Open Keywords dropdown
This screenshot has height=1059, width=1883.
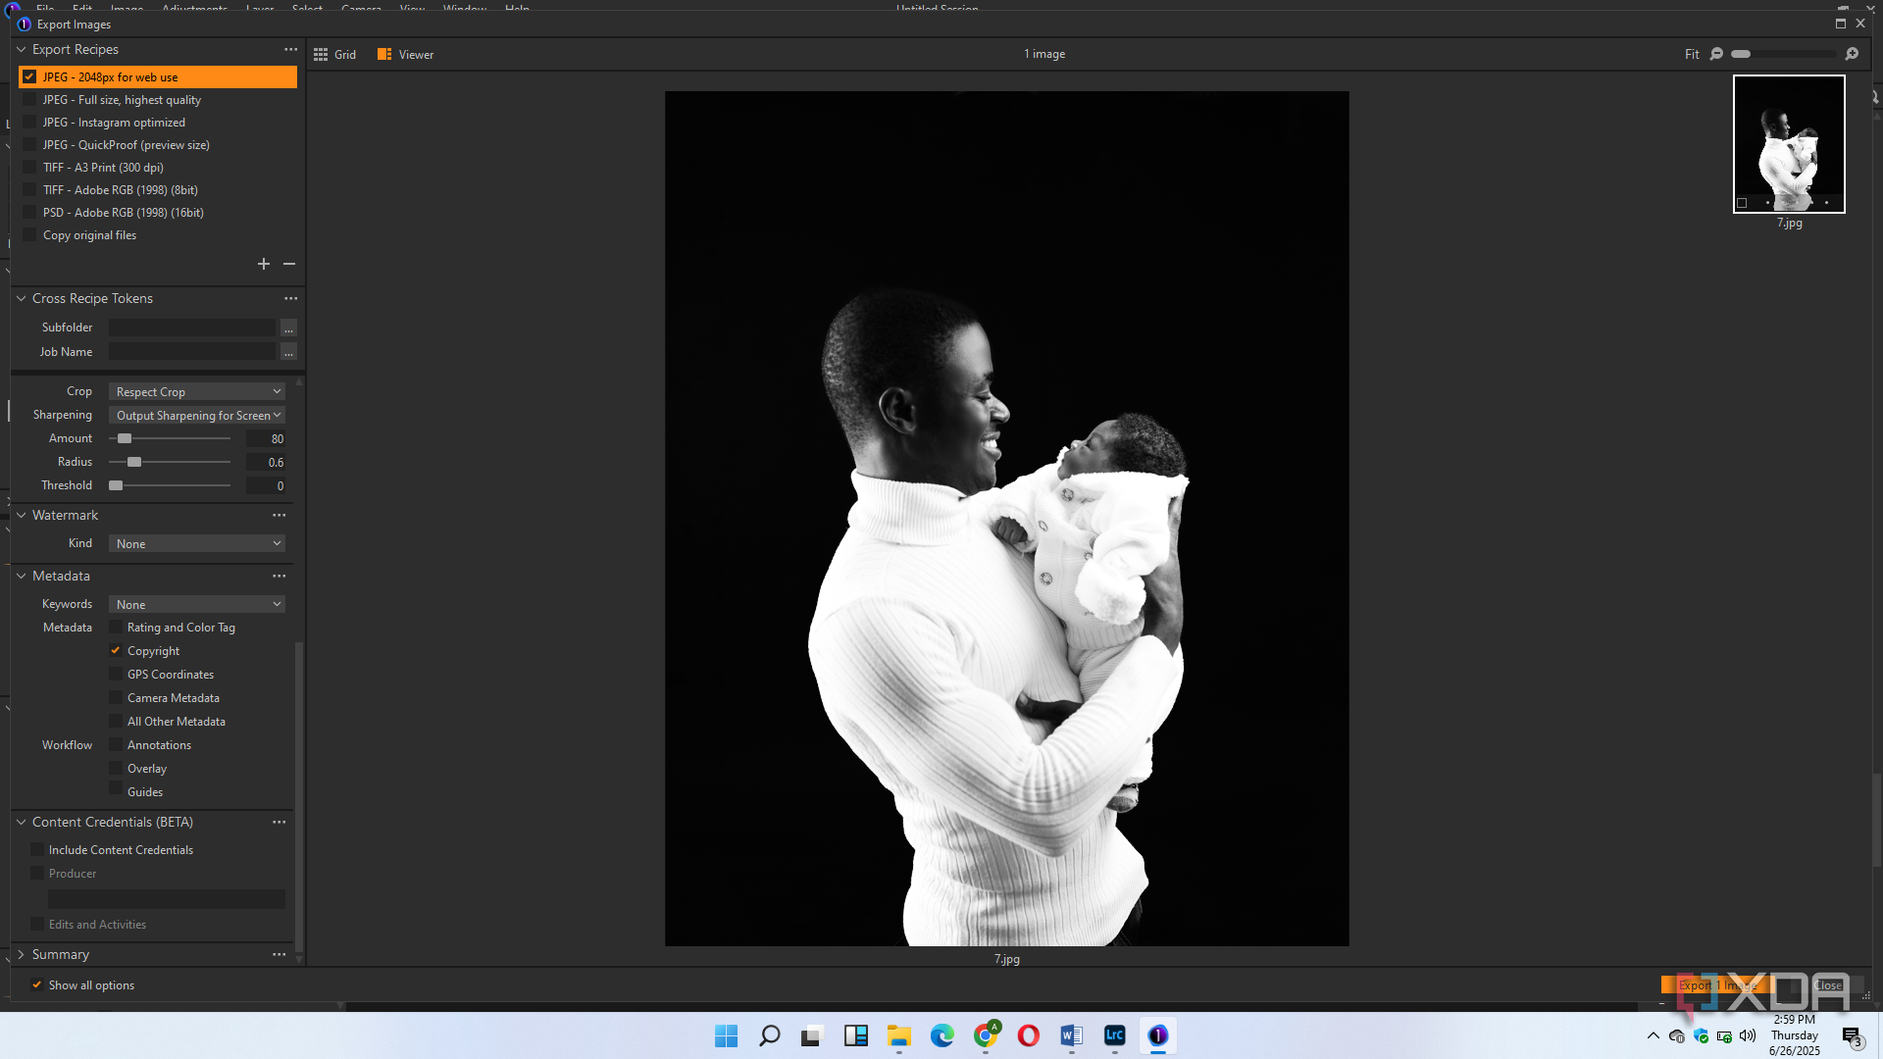click(x=196, y=604)
